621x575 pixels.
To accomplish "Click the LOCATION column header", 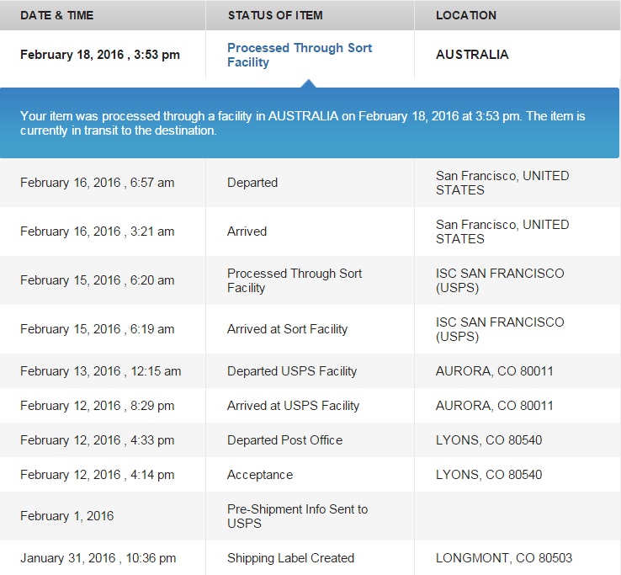I will (465, 15).
